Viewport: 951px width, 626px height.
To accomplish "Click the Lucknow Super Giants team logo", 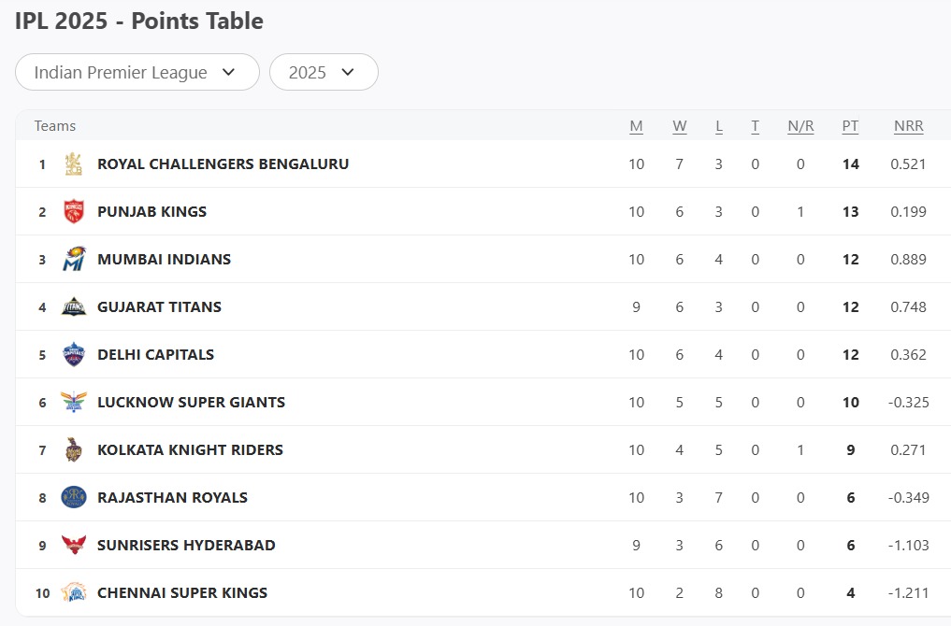I will pyautogui.click(x=73, y=402).
